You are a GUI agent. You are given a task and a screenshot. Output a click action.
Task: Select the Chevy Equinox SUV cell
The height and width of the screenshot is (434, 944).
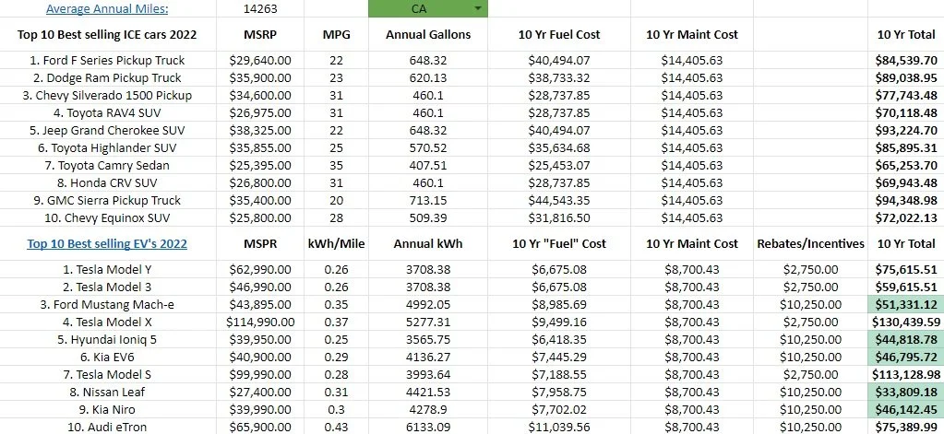pos(107,217)
